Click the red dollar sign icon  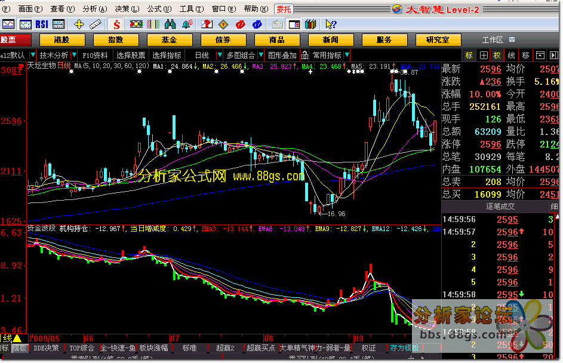coord(116,24)
